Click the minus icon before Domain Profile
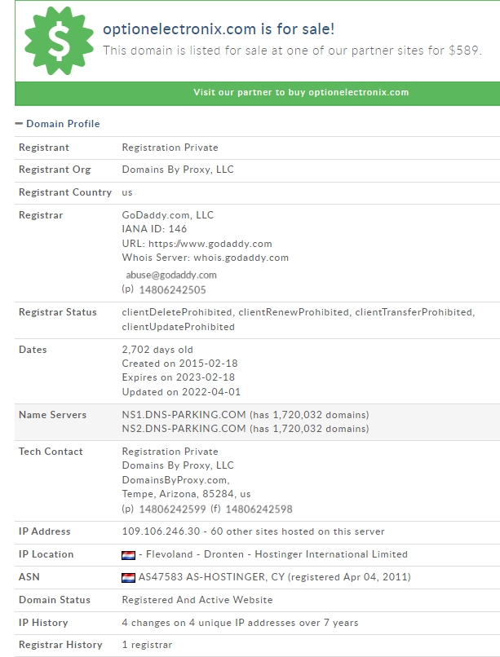 tap(19, 124)
